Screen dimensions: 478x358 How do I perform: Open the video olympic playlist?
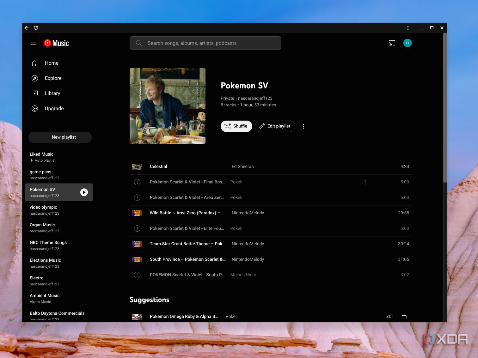click(x=59, y=210)
